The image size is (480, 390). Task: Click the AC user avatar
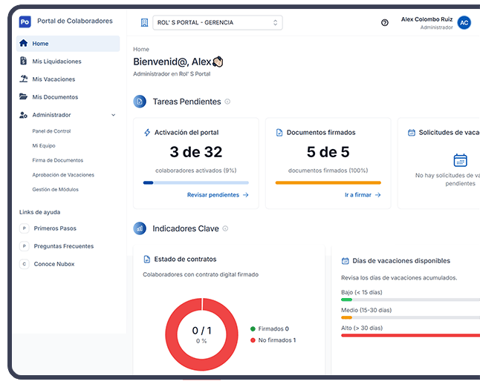[464, 23]
